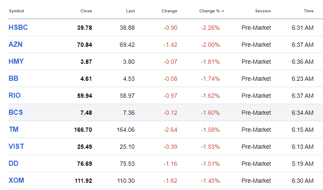
Task: Click the TM ticker link
Action: point(13,129)
